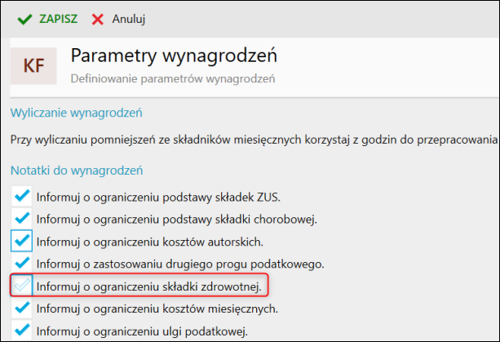This screenshot has height=342, width=500.
Task: Click the label 'Informuj o ograniczeniu podstawy składki chorobowej.'
Action: point(177,220)
